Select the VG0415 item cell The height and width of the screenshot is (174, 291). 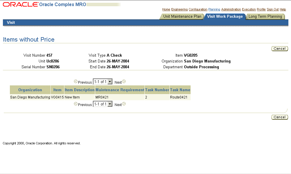[x=57, y=97]
